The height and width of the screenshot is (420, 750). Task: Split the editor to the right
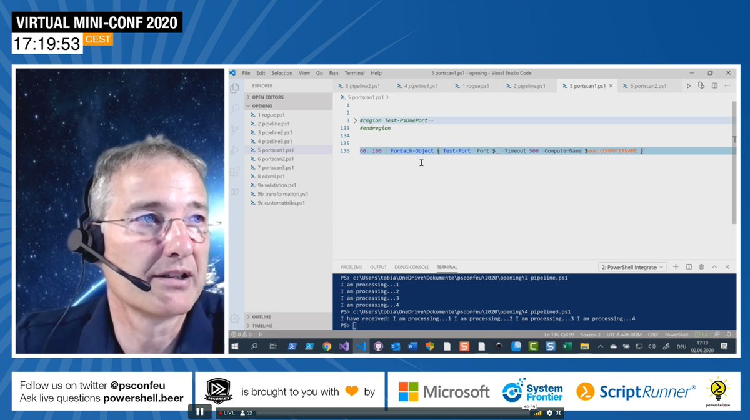click(x=714, y=86)
